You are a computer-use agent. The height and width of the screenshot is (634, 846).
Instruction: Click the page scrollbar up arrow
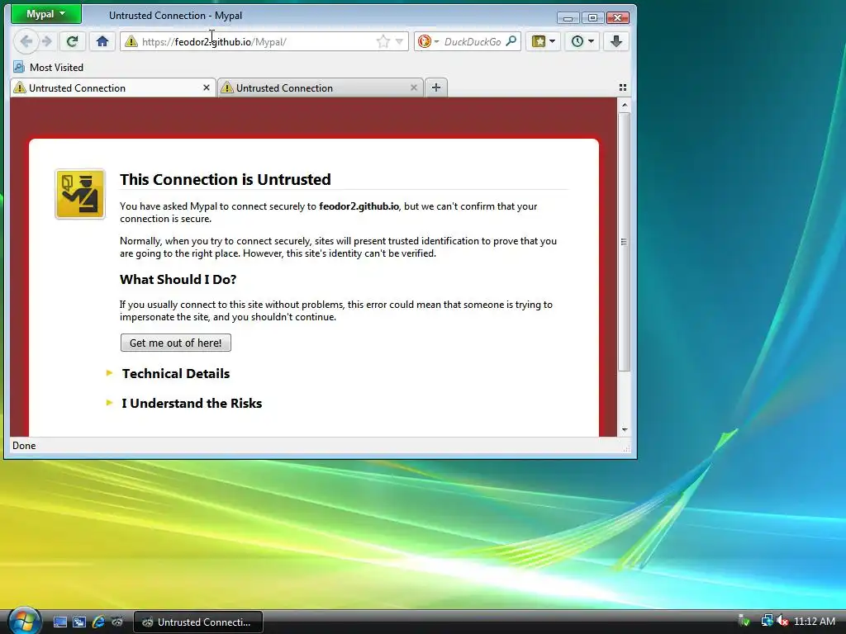[x=625, y=105]
